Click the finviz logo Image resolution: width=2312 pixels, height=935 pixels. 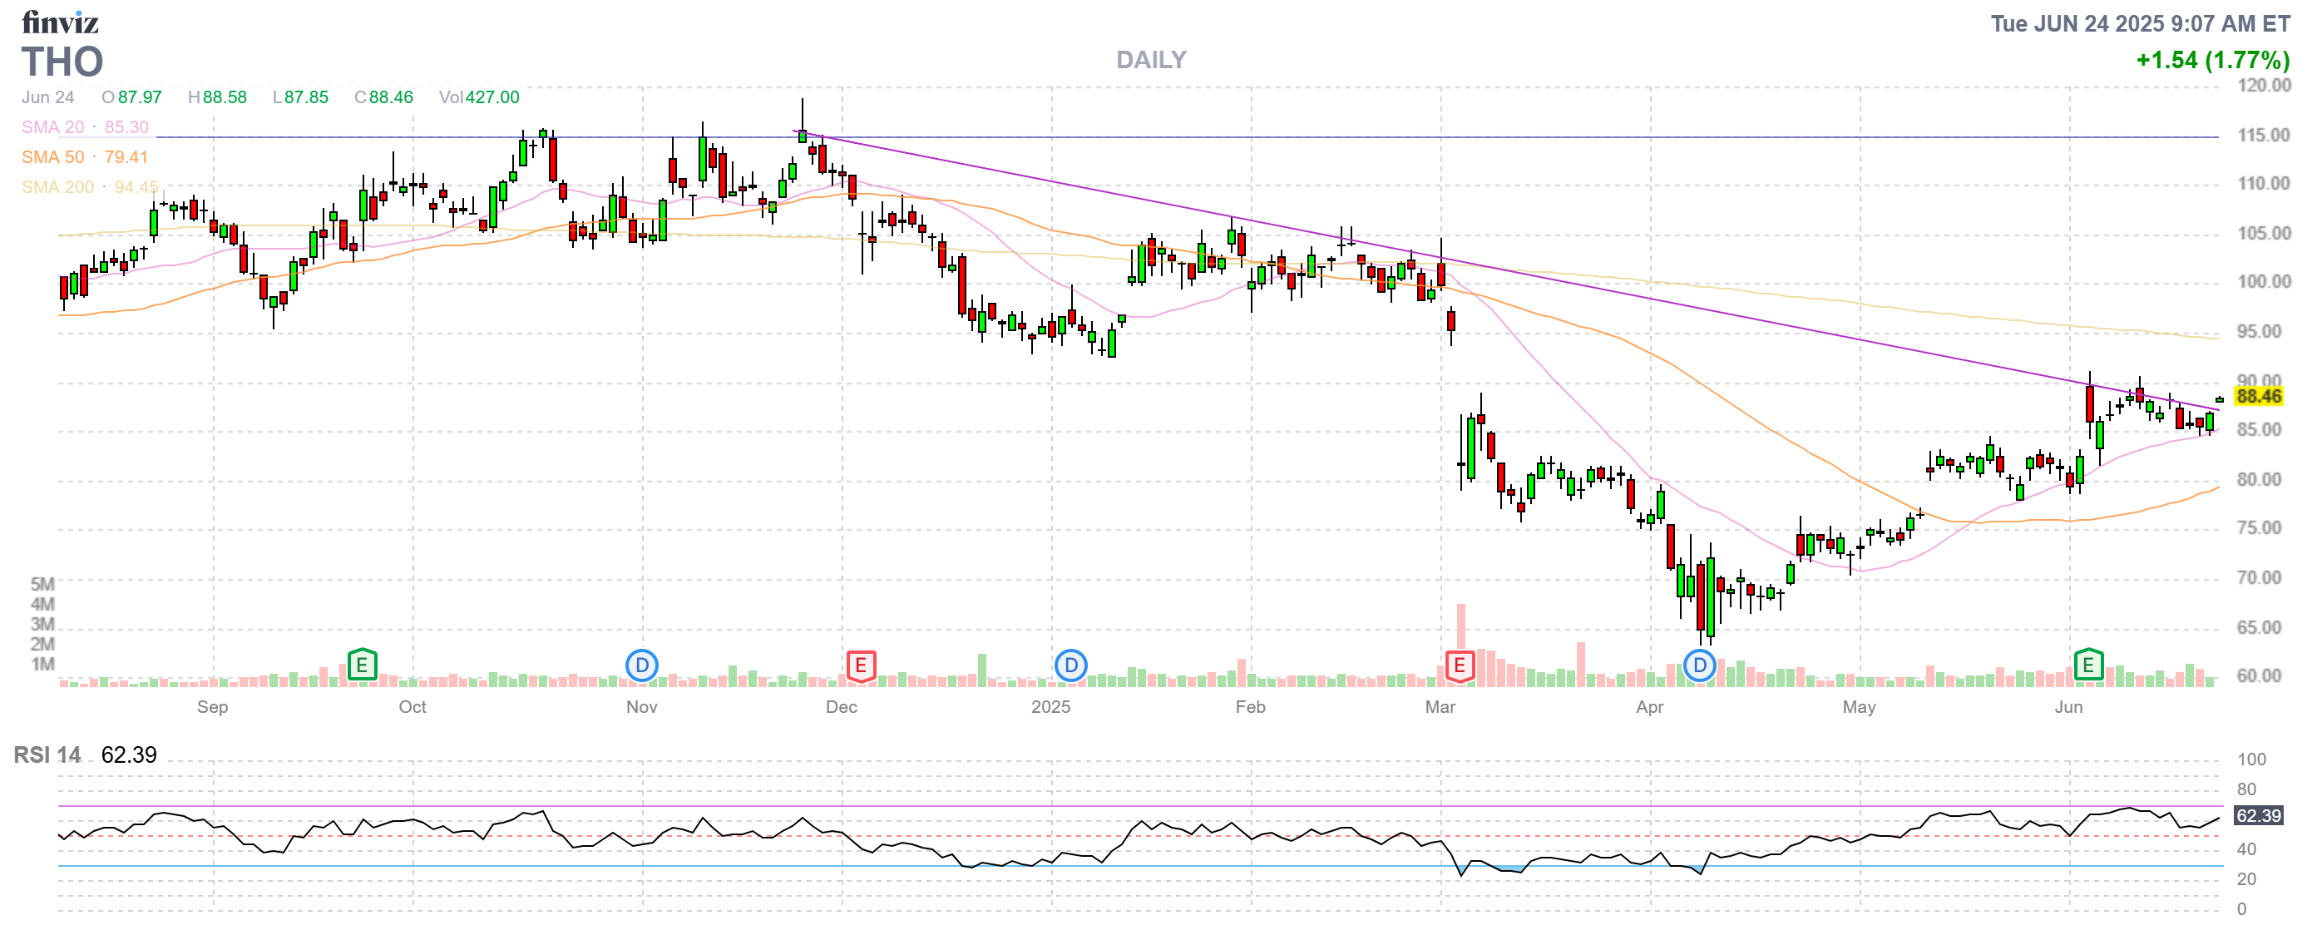pos(60,22)
